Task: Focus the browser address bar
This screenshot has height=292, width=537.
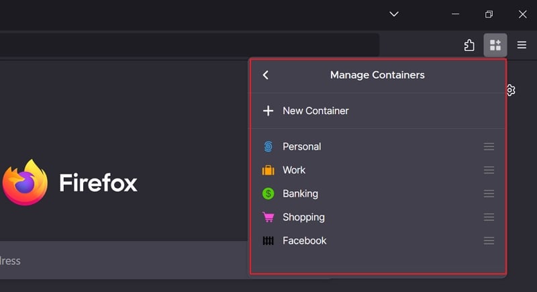Action: tap(189, 45)
